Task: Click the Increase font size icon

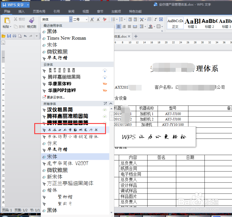Action: 92,20
